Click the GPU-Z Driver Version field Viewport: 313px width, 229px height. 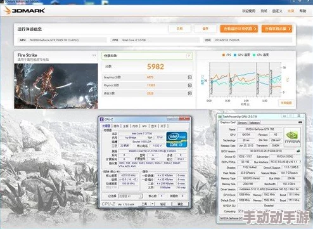click(x=269, y=189)
